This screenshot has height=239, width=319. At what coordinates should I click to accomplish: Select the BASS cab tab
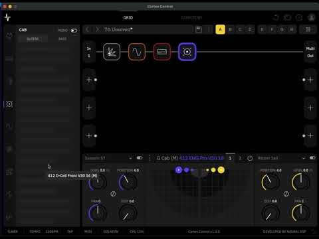pos(62,39)
